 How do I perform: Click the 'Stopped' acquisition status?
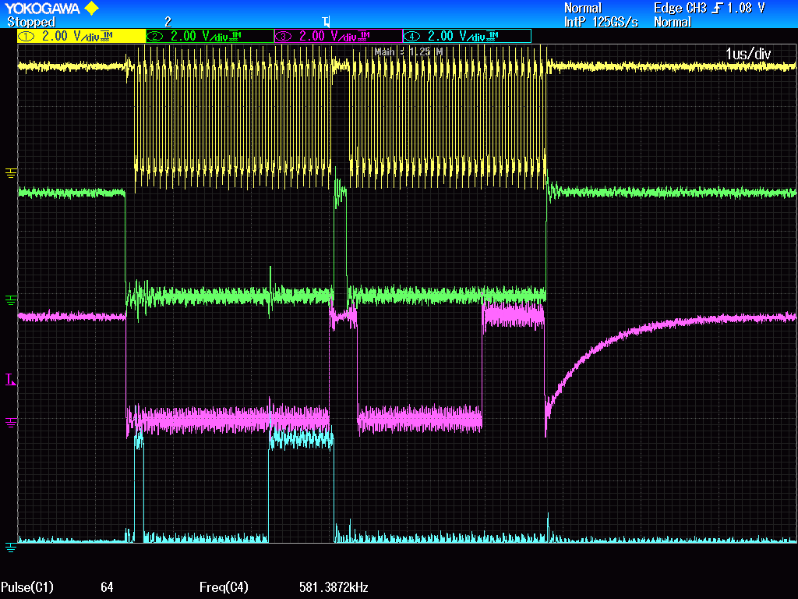pyautogui.click(x=31, y=22)
